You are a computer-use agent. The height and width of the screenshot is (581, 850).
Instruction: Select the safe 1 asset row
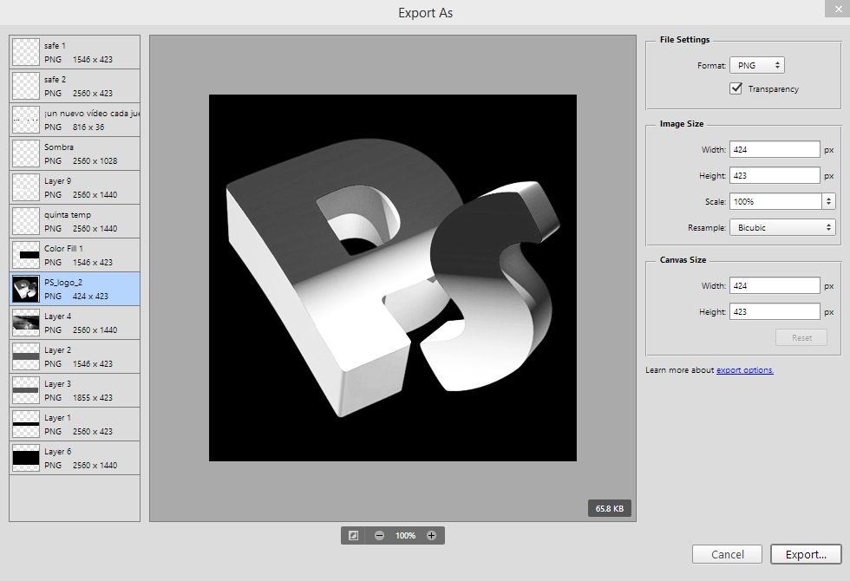coord(75,53)
